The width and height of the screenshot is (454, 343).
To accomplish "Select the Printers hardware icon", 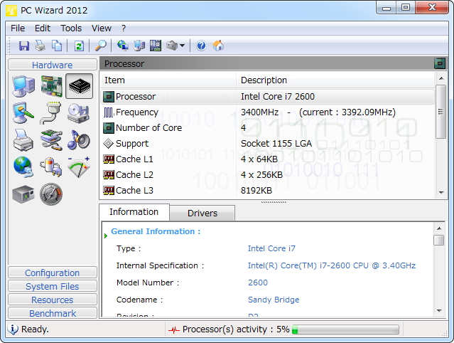I will point(23,140).
